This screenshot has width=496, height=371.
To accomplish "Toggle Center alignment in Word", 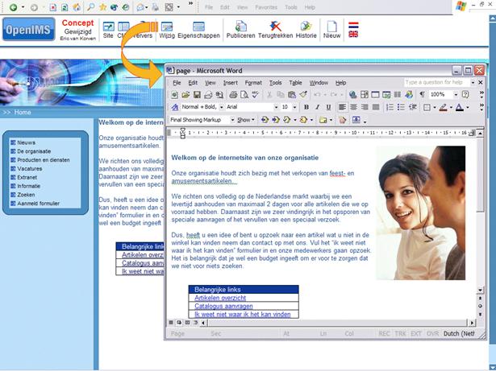I will click(353, 107).
